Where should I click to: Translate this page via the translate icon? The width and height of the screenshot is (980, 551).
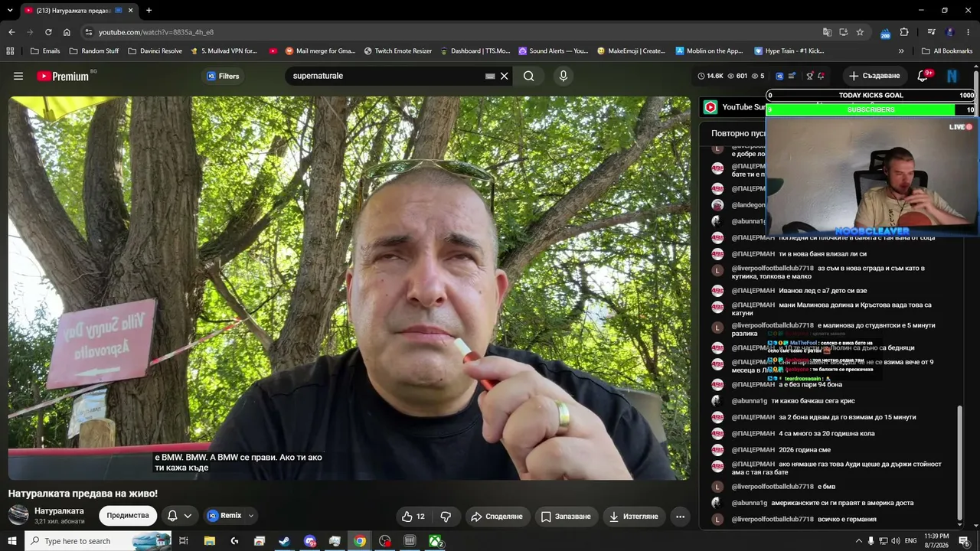[827, 32]
